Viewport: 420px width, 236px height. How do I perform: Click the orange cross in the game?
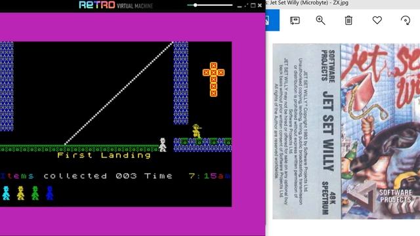click(213, 79)
